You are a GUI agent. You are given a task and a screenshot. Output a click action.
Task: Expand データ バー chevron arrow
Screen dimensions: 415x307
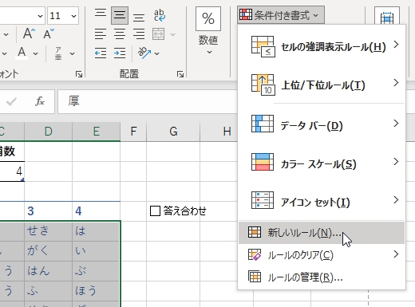coord(396,123)
